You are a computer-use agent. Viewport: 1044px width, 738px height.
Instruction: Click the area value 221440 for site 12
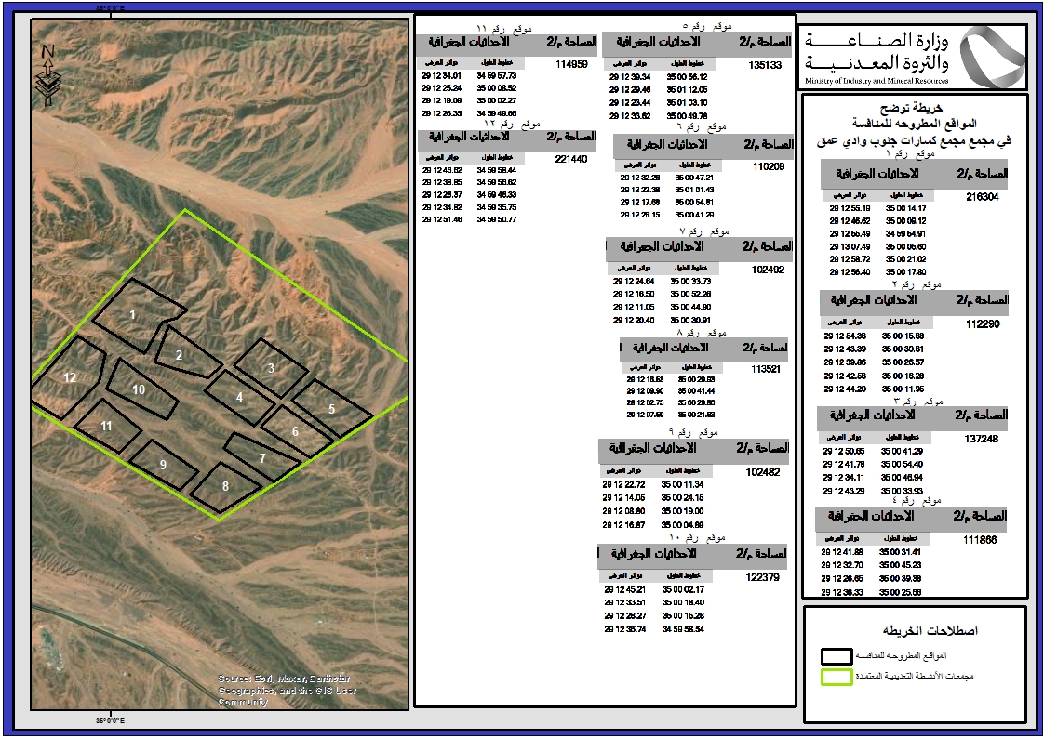click(569, 159)
